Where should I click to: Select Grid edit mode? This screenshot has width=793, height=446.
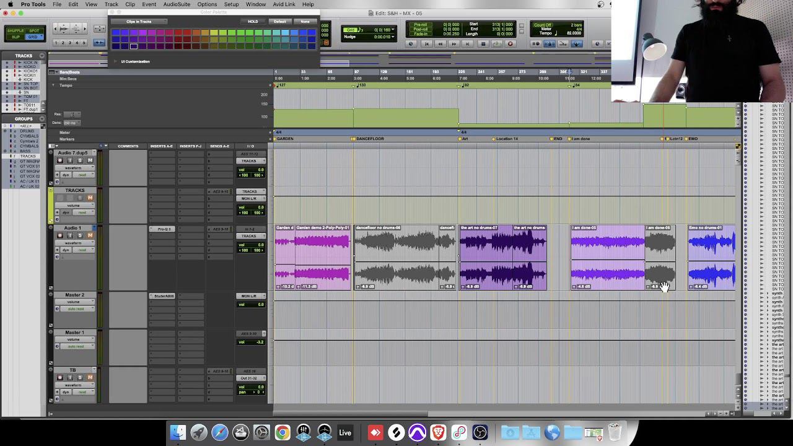[34, 37]
